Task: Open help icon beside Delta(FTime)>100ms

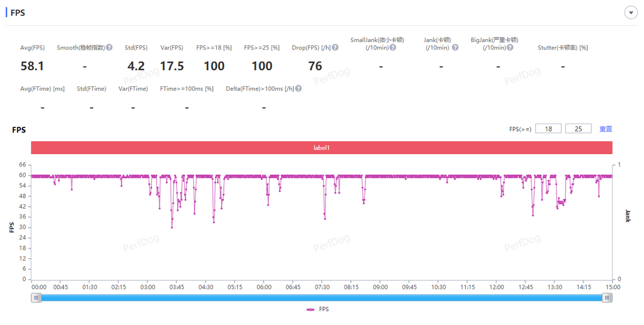Action: 298,89
